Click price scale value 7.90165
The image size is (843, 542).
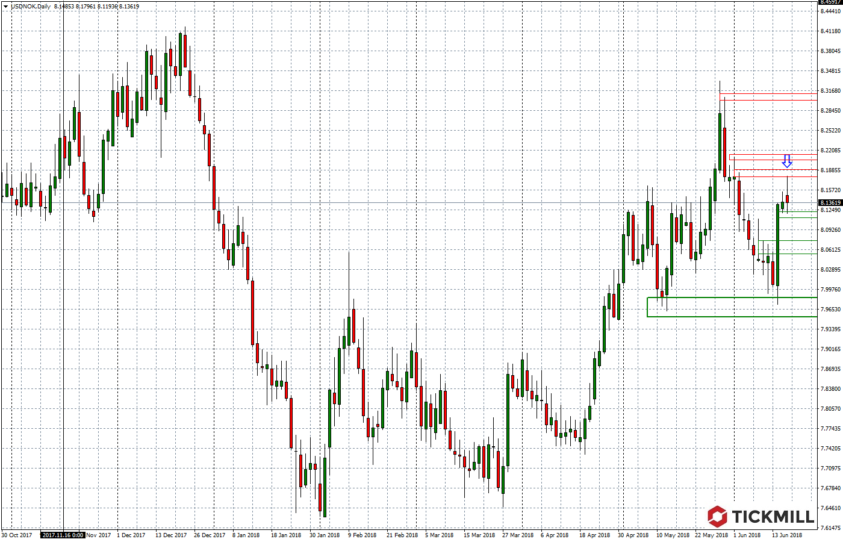pos(830,349)
